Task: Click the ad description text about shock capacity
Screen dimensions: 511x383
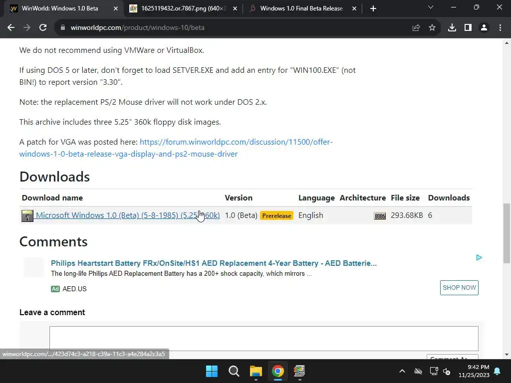Action: [x=181, y=274]
